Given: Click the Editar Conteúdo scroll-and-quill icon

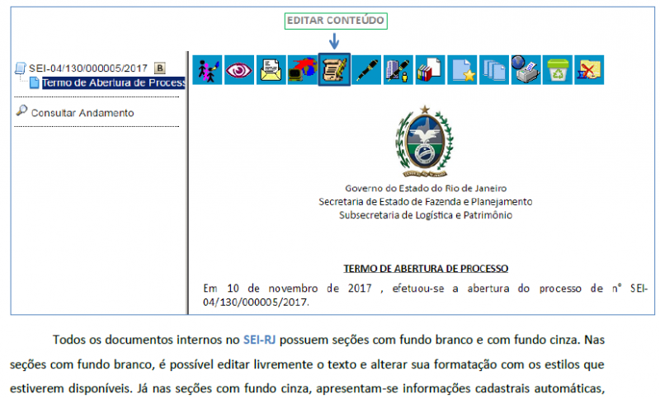Looking at the screenshot, I should pyautogui.click(x=334, y=70).
